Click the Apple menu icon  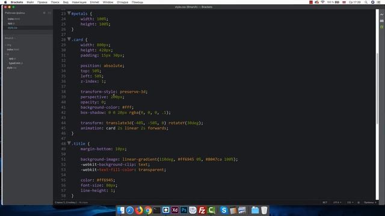click(x=5, y=2)
